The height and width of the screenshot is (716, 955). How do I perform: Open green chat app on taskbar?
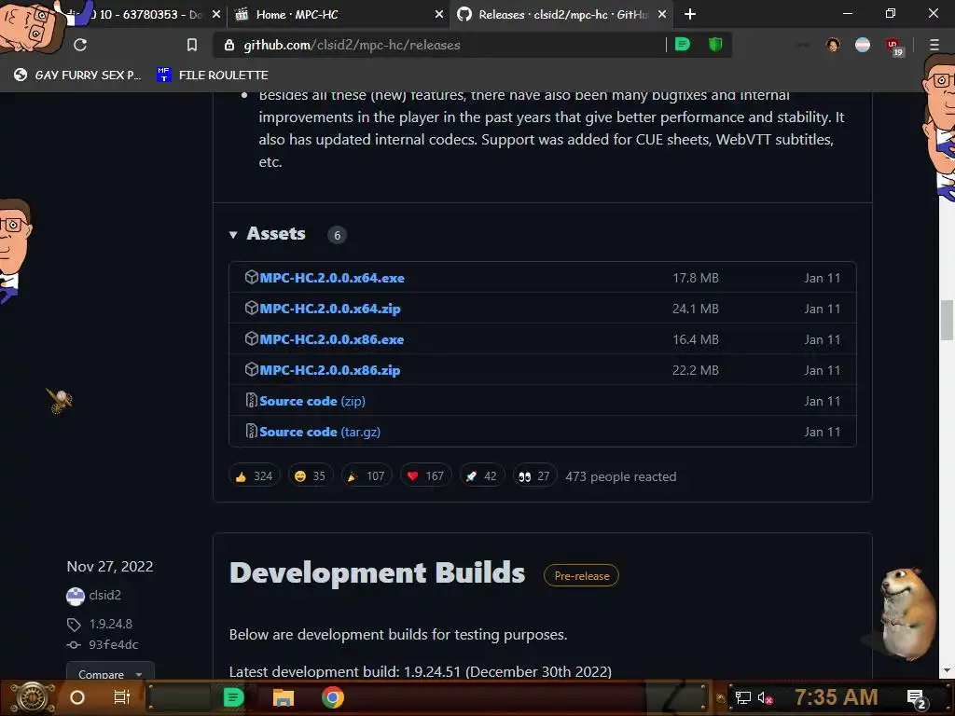coord(233,697)
